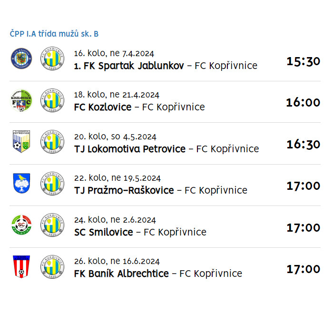Open match FC Kozlovice – FC Kopřivnice
Screen dimensions: 333x333
click(139, 107)
